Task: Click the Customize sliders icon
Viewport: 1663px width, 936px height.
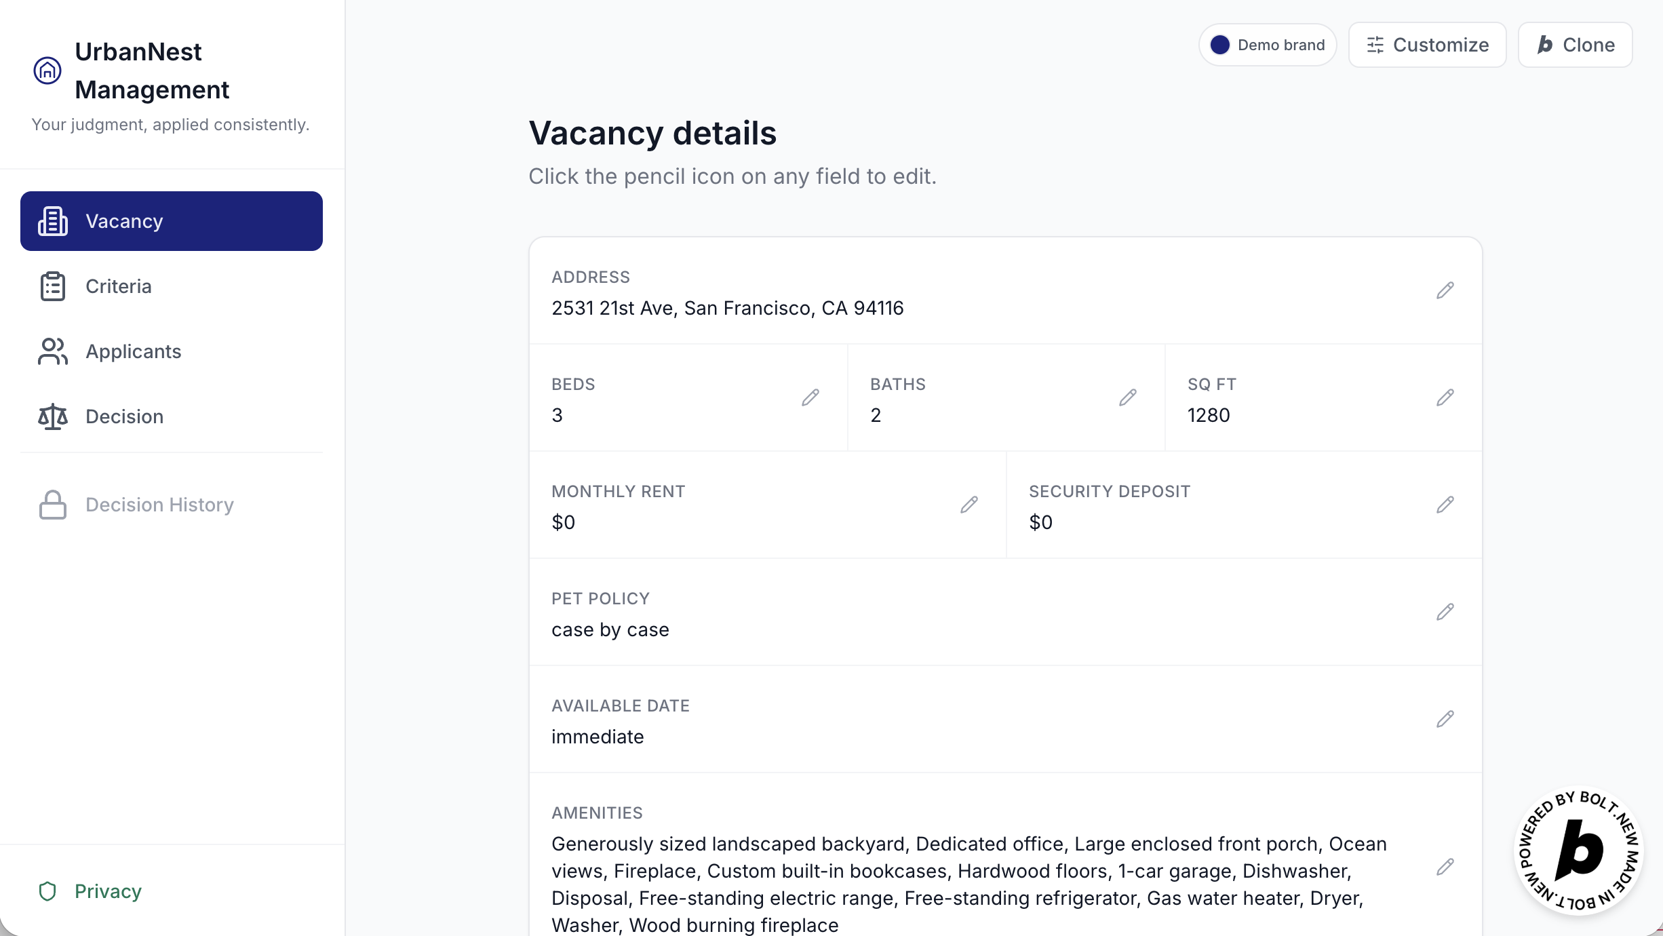Action: (x=1375, y=45)
